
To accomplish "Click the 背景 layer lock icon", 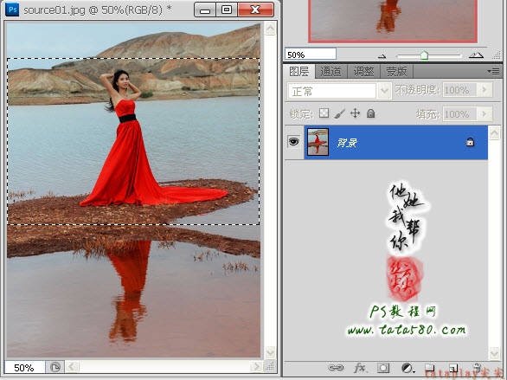I will click(x=470, y=142).
